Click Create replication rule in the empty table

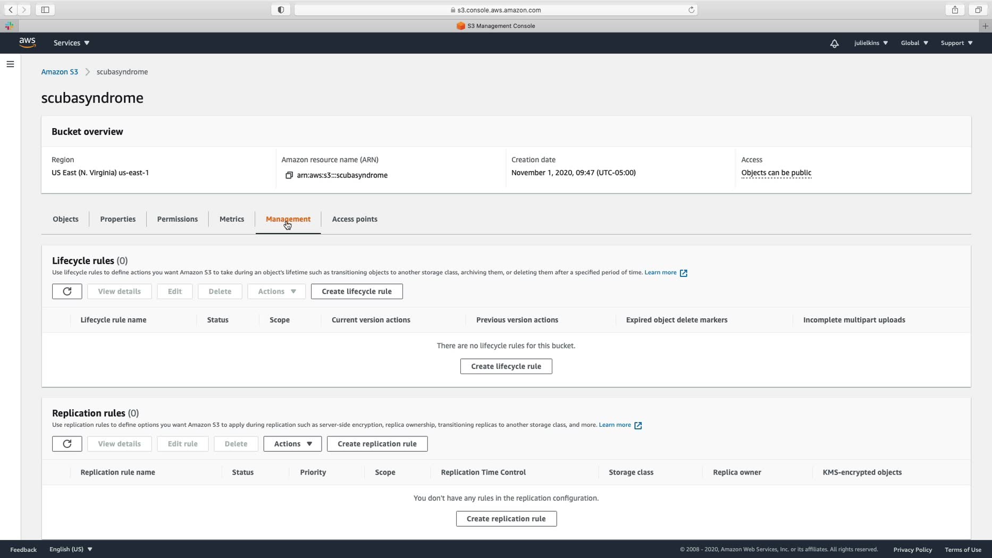pyautogui.click(x=506, y=519)
